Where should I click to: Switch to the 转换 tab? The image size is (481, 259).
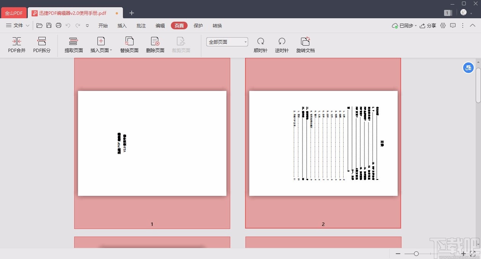pos(217,25)
